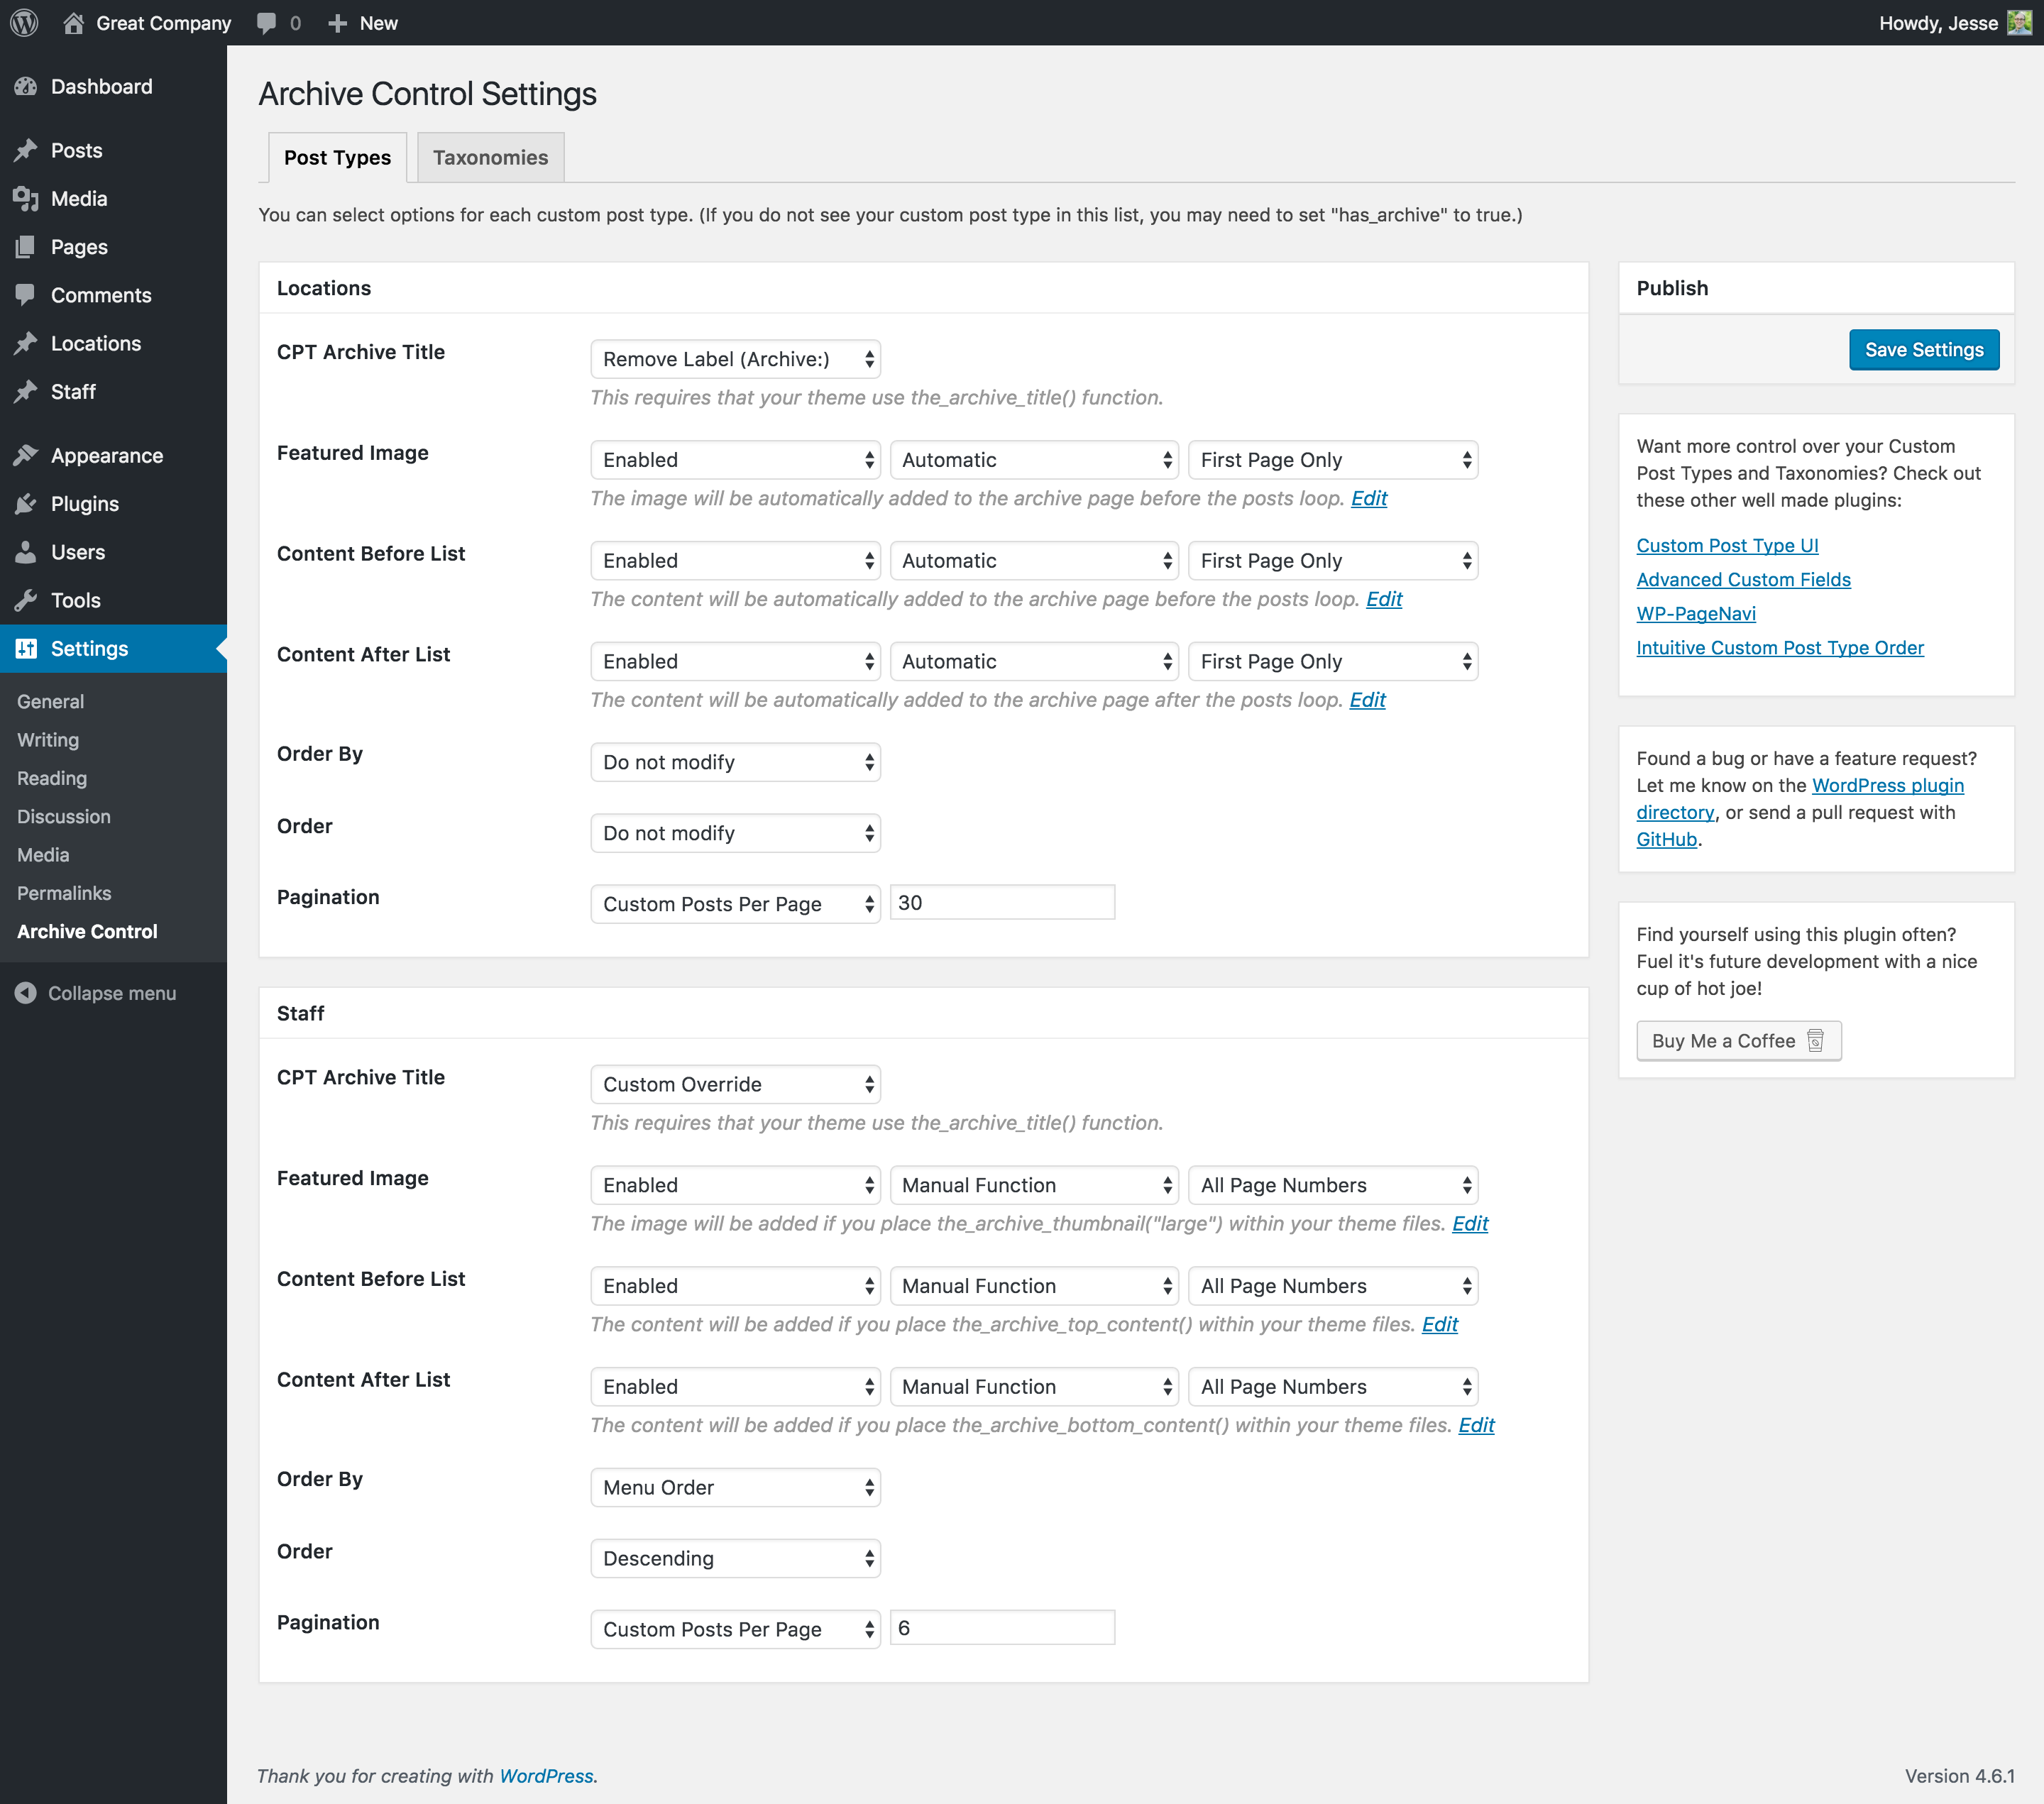Click Edit link for Locations Content After List
Screen dimensions: 2044x1804
1367,700
